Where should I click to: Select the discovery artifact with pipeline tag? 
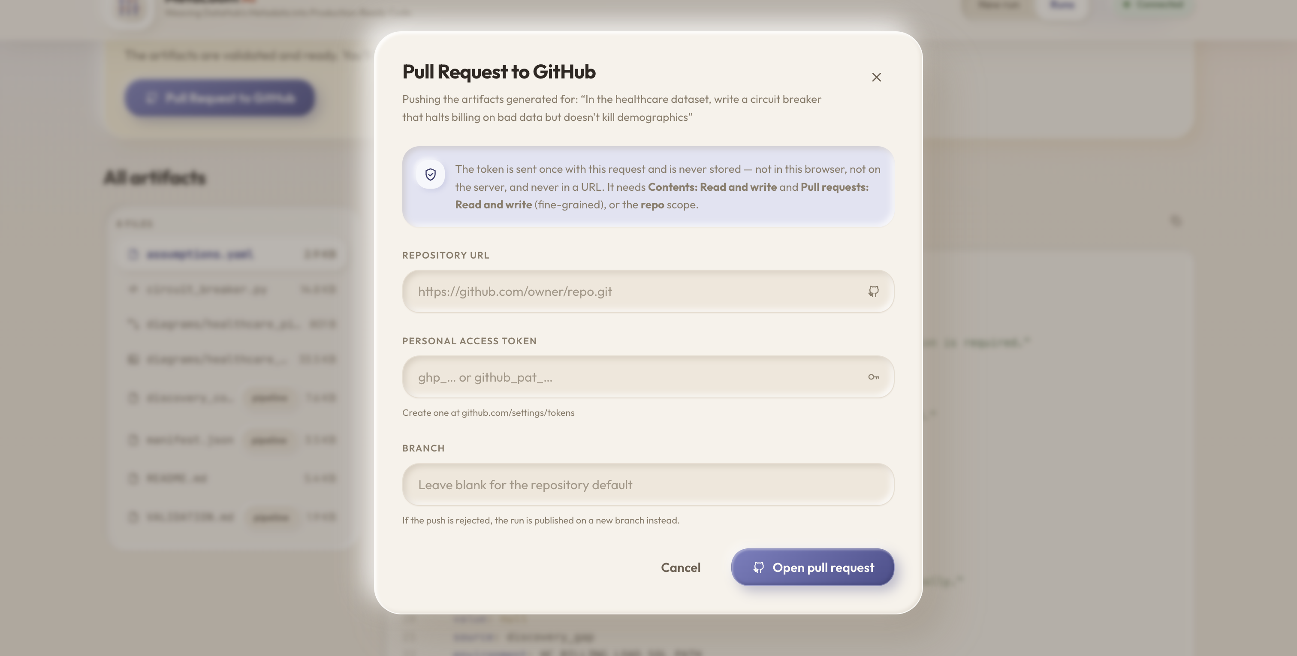coord(232,398)
